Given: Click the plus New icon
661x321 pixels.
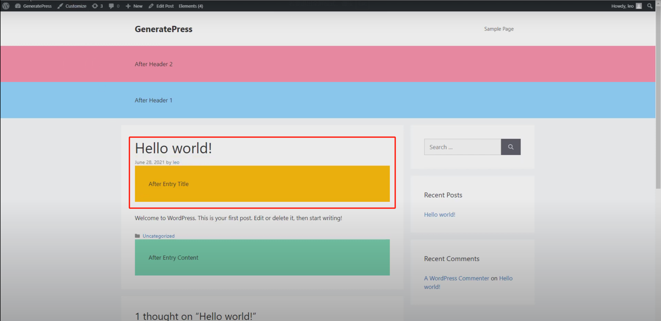Looking at the screenshot, I should 128,6.
